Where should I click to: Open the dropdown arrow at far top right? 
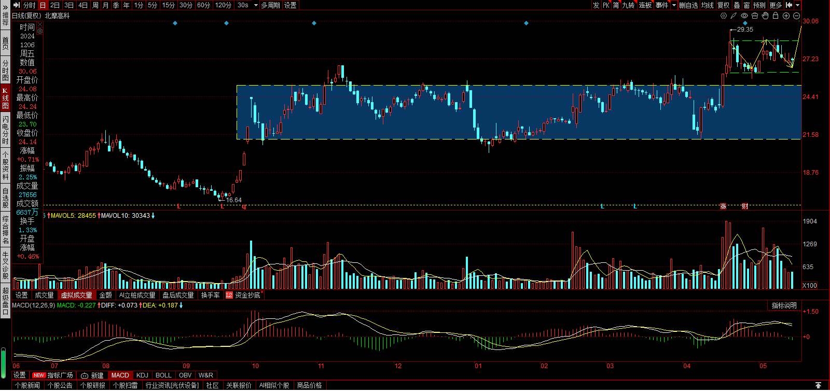pos(798,5)
